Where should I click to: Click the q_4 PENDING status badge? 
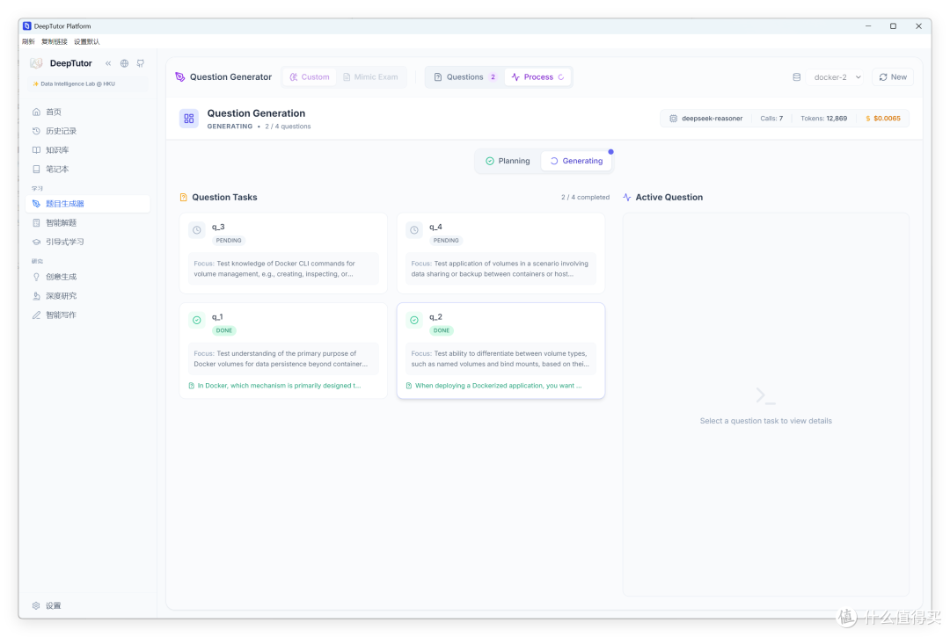pos(446,240)
